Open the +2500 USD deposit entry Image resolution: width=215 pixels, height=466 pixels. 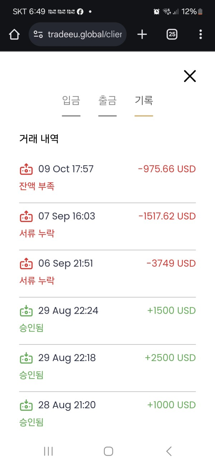coord(170,358)
